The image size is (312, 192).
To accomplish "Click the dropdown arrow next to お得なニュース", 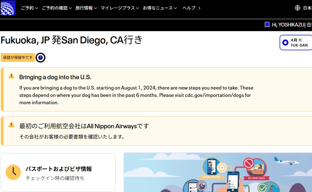I will [175, 8].
